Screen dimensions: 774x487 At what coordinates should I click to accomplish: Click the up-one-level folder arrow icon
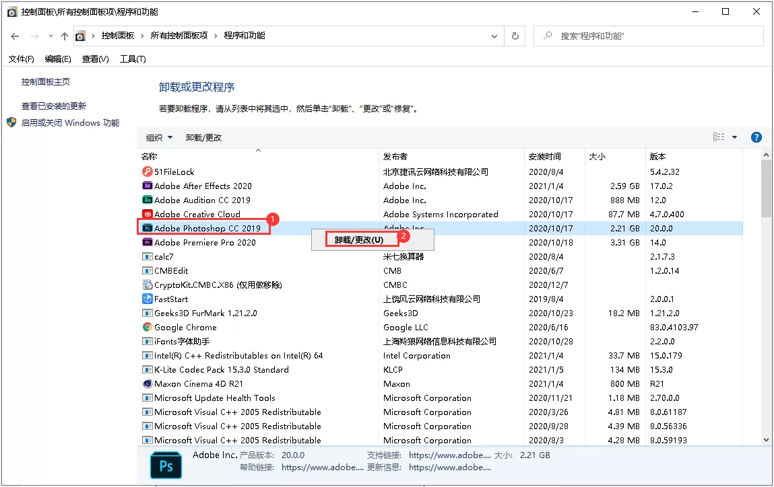[x=64, y=36]
